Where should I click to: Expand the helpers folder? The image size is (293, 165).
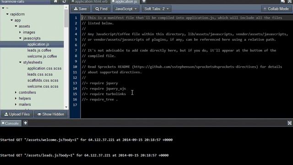[16, 99]
